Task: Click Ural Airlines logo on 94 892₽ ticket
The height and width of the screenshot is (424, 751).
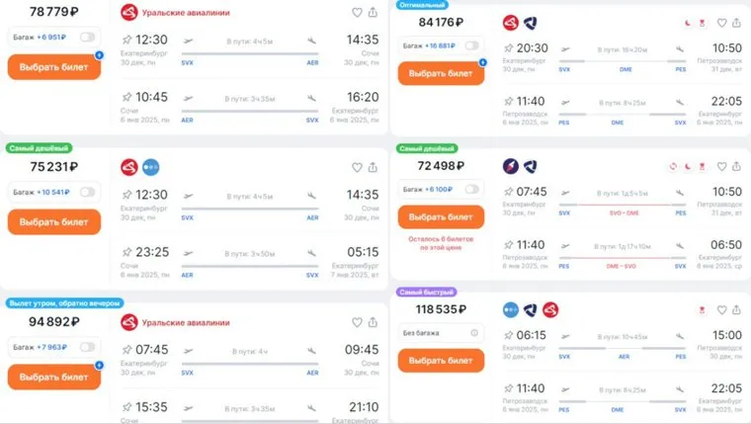Action: pyautogui.click(x=128, y=321)
